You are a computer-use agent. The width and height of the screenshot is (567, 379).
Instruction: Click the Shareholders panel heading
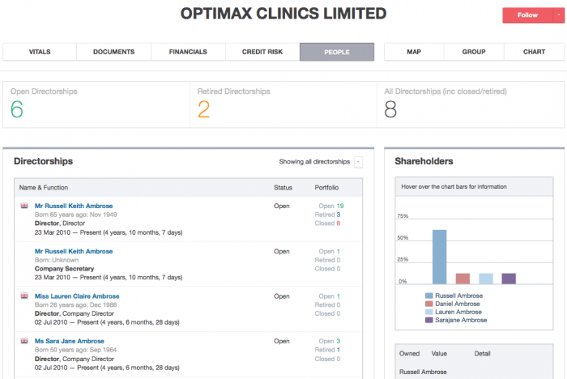424,161
